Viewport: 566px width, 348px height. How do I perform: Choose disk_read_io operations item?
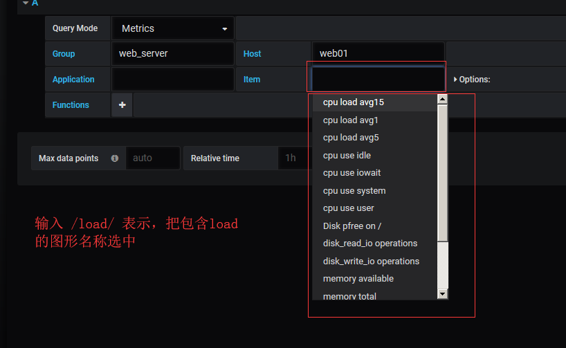(x=370, y=244)
